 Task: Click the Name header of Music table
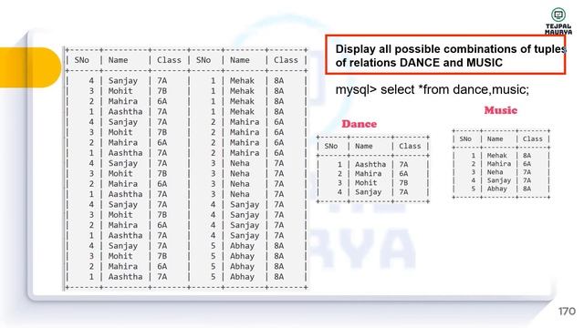(495, 138)
